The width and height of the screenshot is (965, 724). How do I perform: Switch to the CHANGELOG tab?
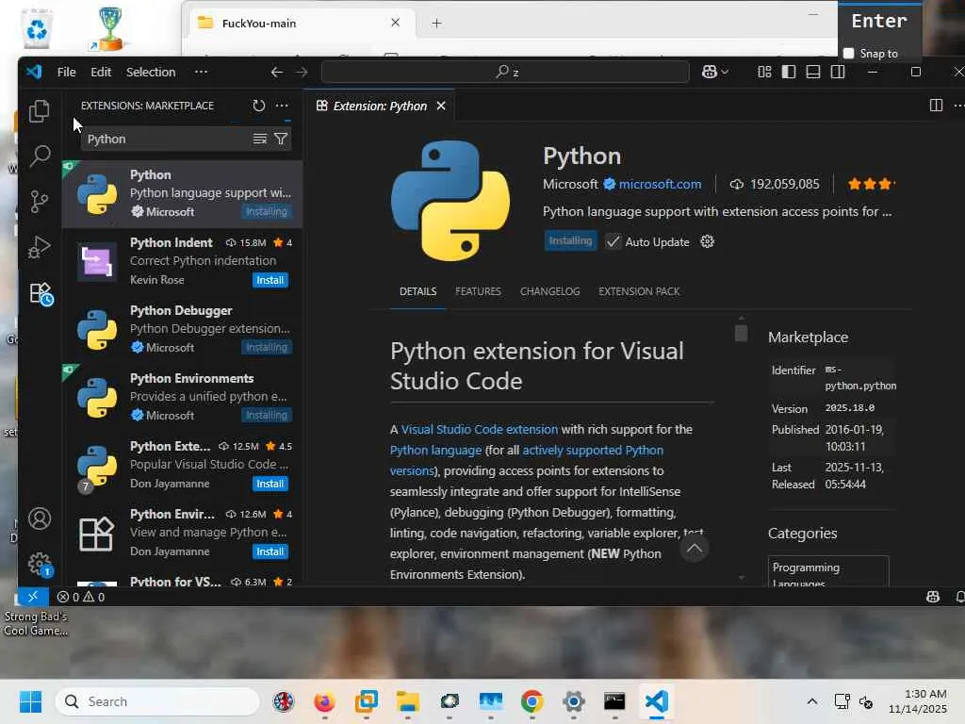pyautogui.click(x=549, y=291)
